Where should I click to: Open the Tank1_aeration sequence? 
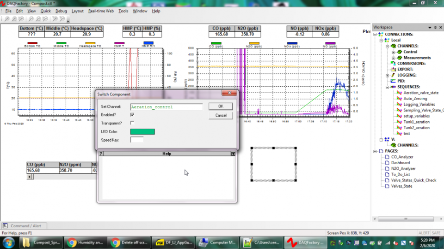point(416,122)
